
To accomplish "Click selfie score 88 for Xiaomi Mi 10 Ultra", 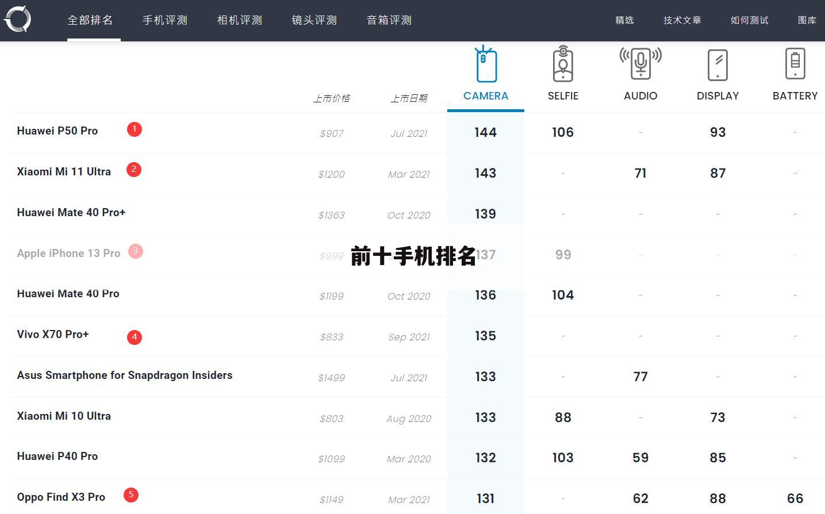I will coord(563,417).
